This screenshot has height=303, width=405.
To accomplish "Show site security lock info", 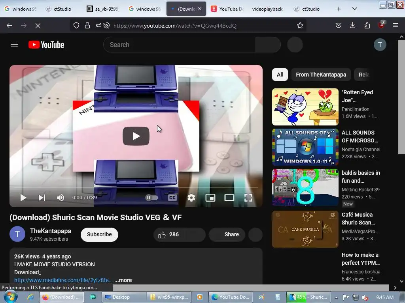I will 87,25.
